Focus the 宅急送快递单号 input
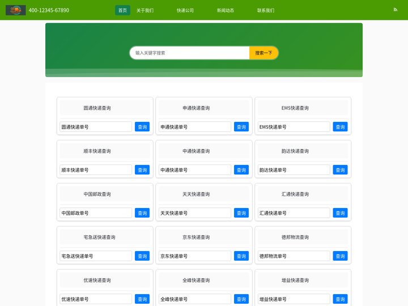Screen dimensions: 408x306 coord(96,256)
